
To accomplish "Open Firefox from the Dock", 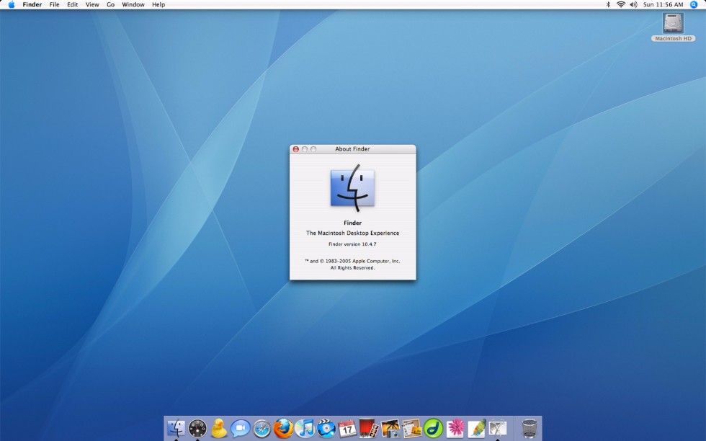I will [283, 428].
